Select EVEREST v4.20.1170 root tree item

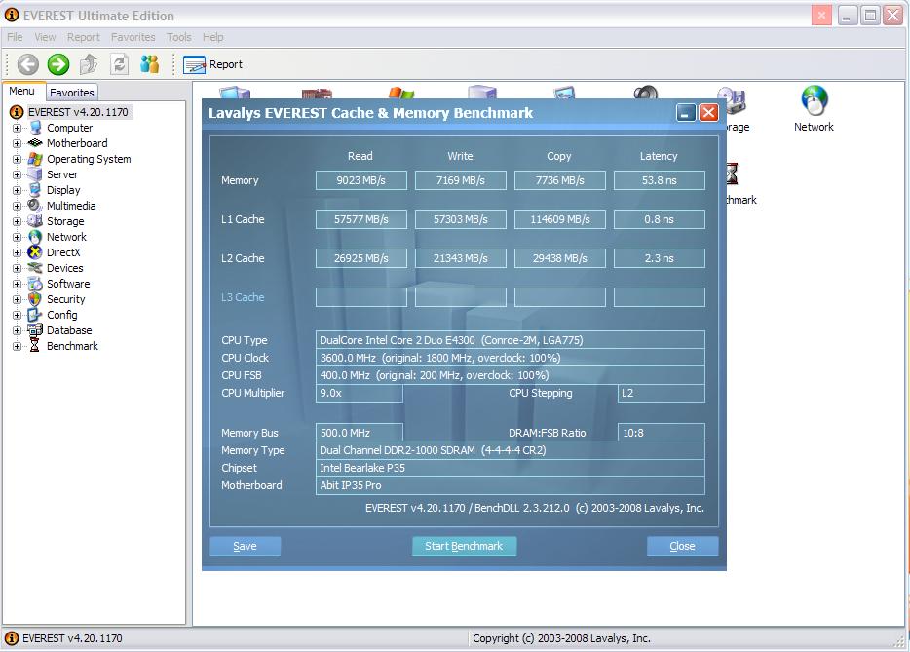click(x=78, y=112)
